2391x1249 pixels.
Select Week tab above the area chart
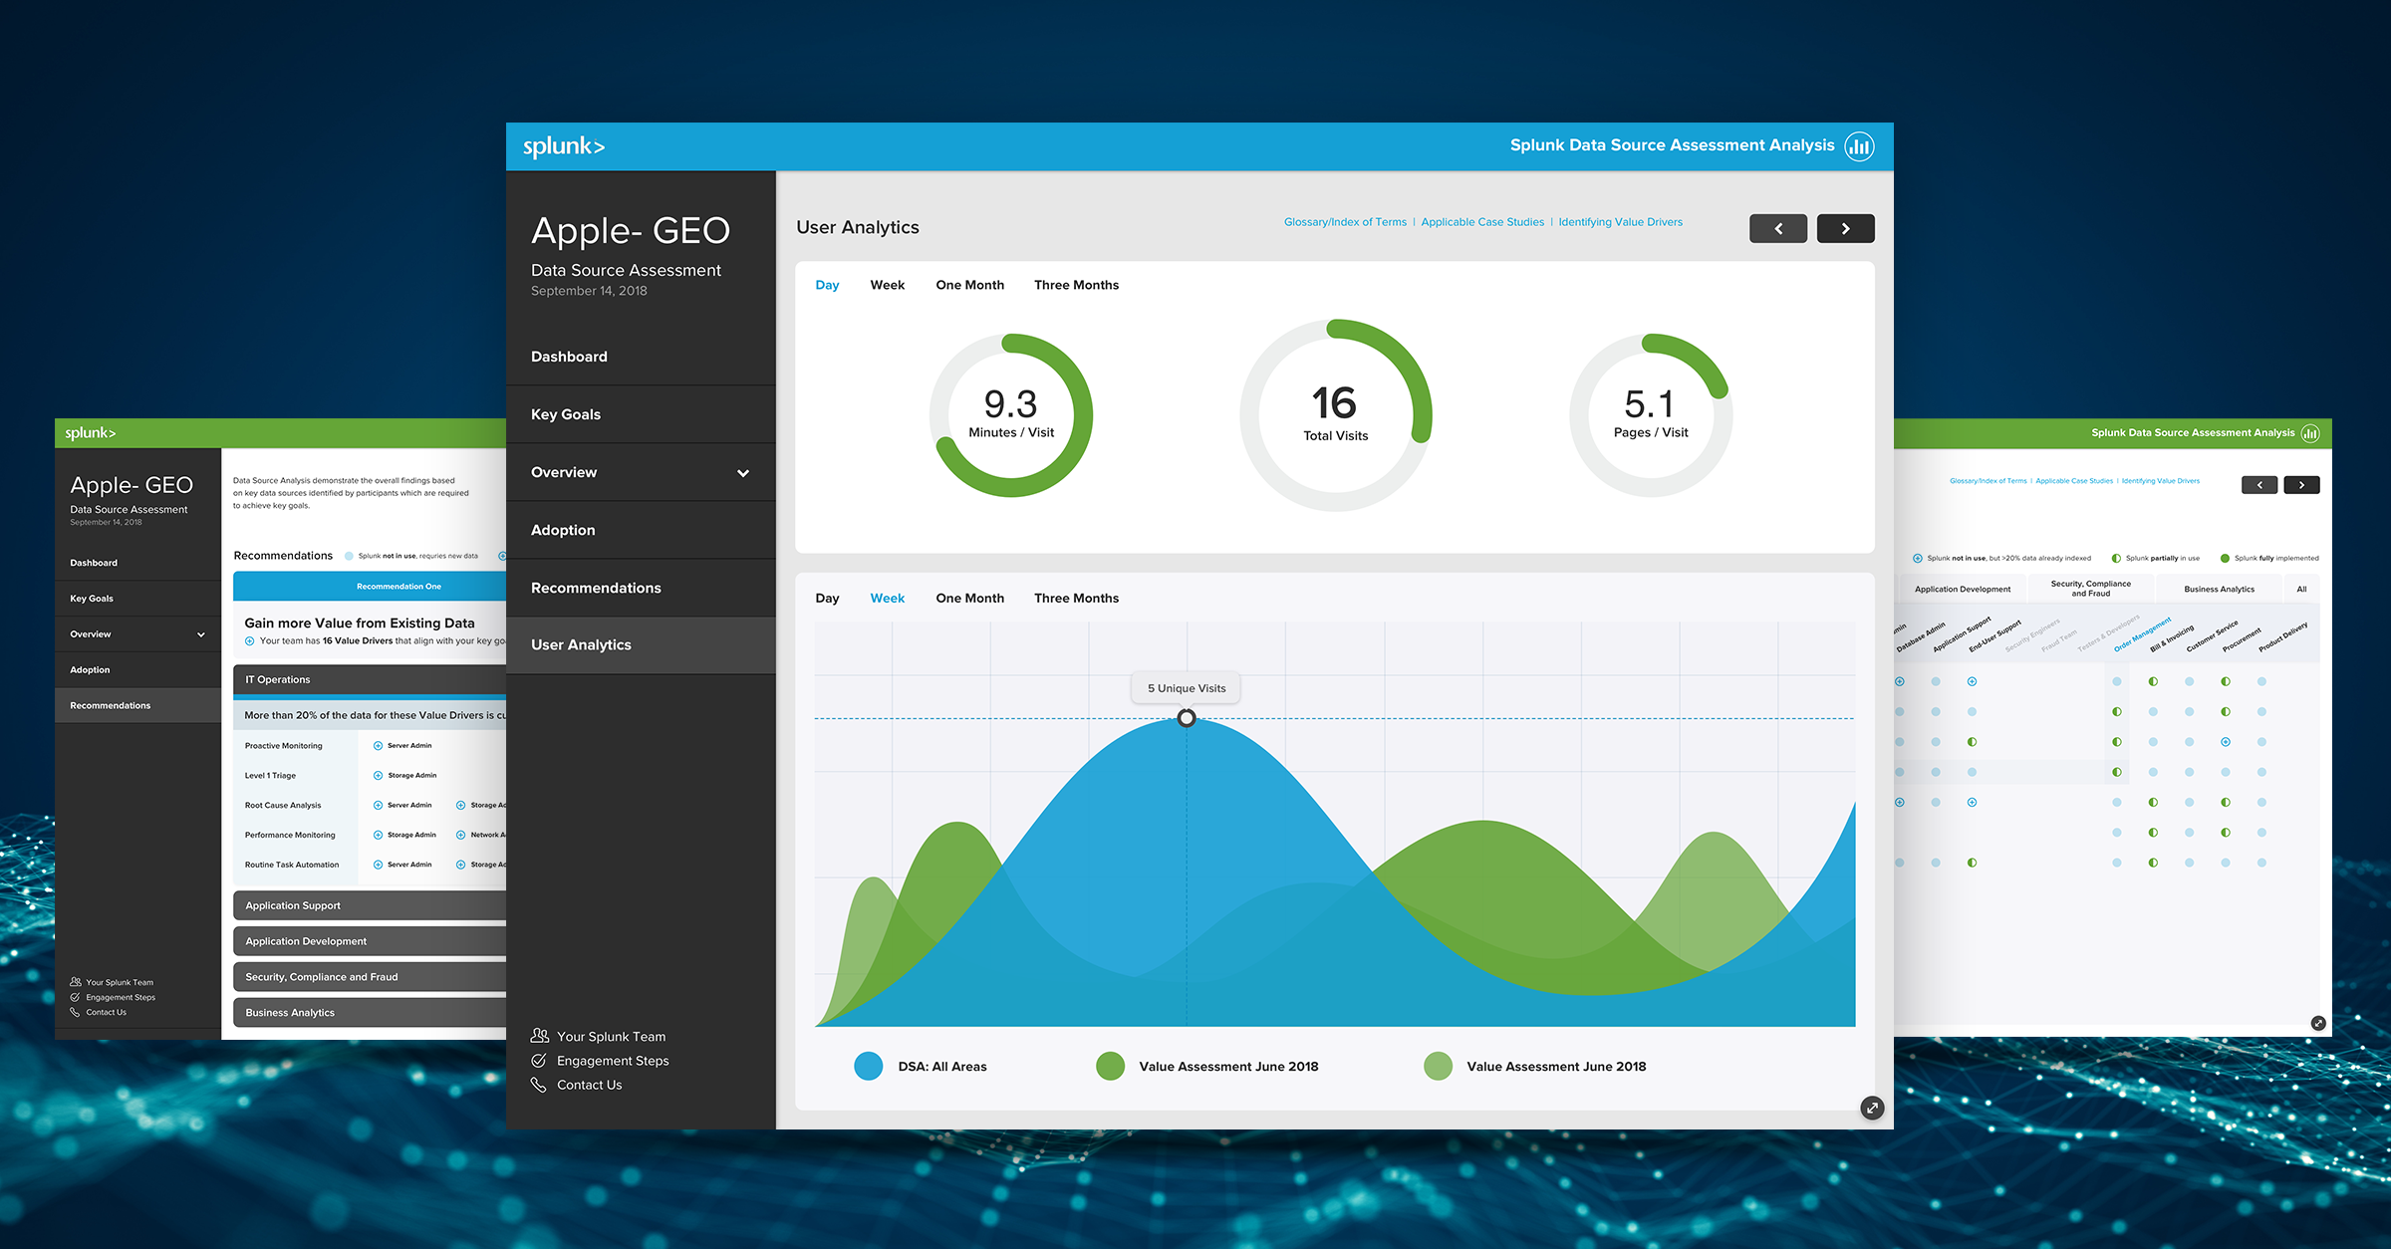(887, 599)
